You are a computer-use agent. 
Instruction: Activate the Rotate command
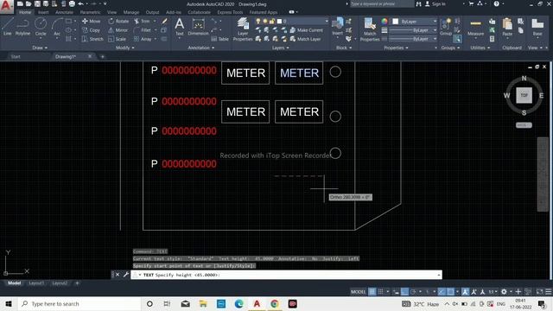pyautogui.click(x=118, y=21)
